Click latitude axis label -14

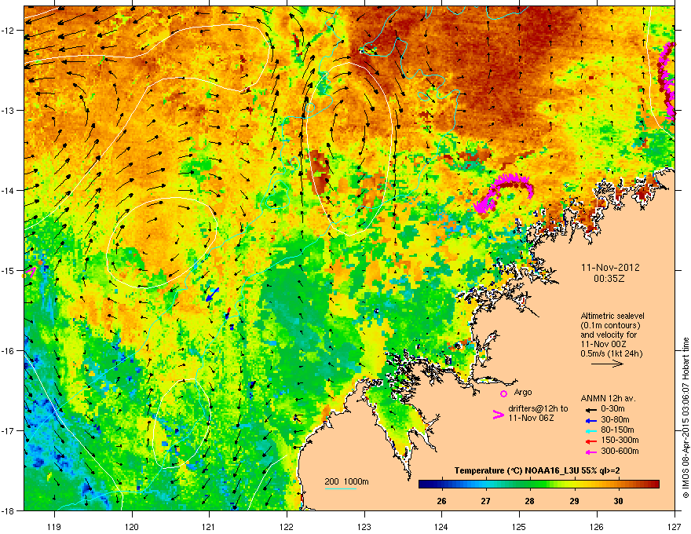coord(9,190)
